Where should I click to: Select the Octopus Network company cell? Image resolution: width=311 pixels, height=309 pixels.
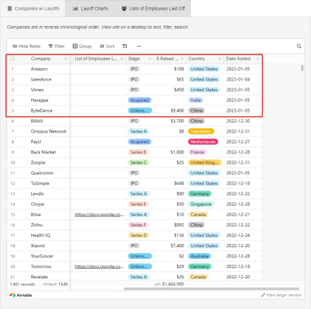click(49, 131)
